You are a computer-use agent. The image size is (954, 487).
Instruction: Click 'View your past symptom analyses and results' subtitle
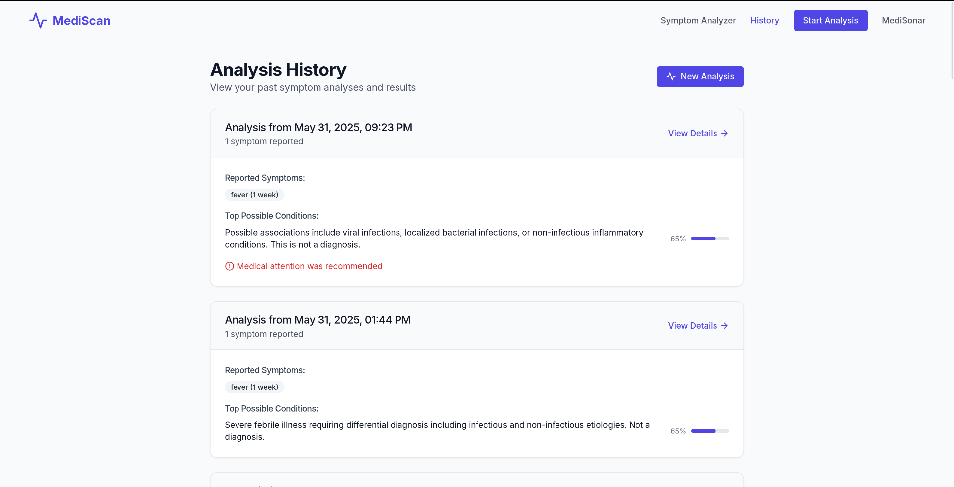[313, 87]
